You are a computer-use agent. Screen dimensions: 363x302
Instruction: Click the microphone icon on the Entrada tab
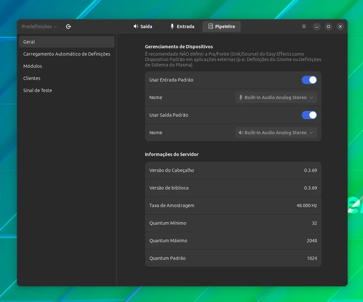[x=172, y=27]
